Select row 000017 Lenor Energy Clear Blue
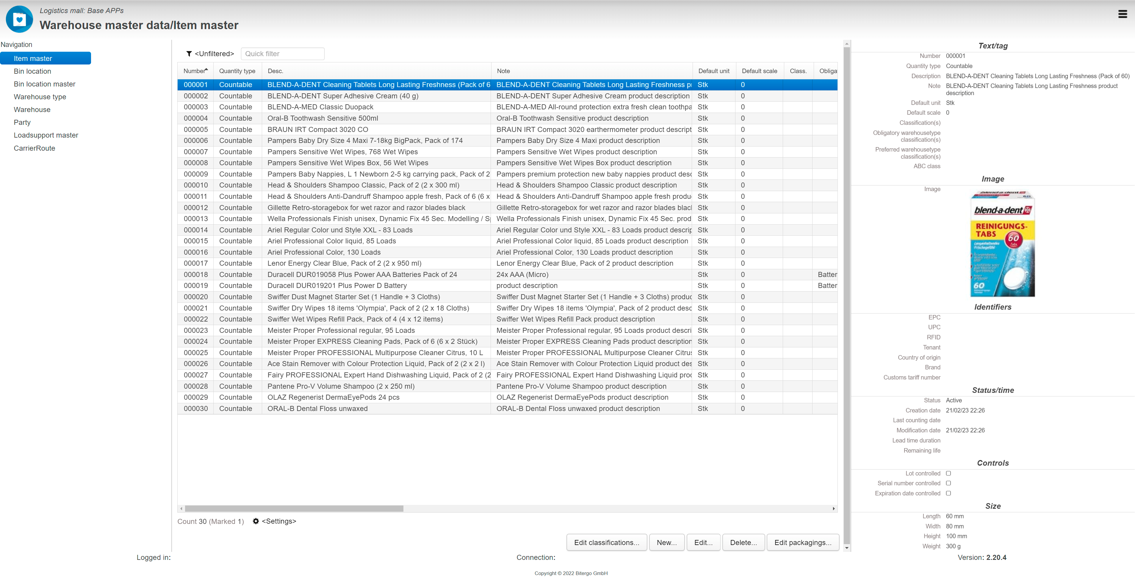The image size is (1135, 578). pyautogui.click(x=507, y=263)
